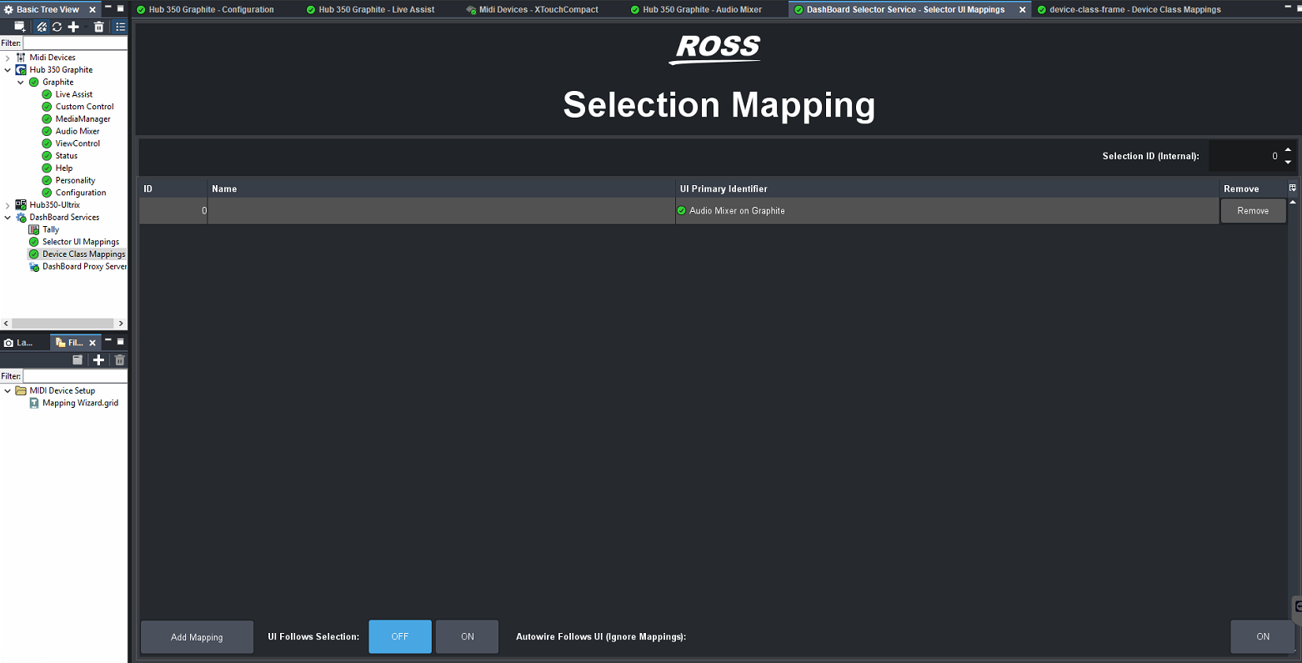This screenshot has width=1302, height=663.
Task: Open the table column chooser icon
Action: point(1293,188)
